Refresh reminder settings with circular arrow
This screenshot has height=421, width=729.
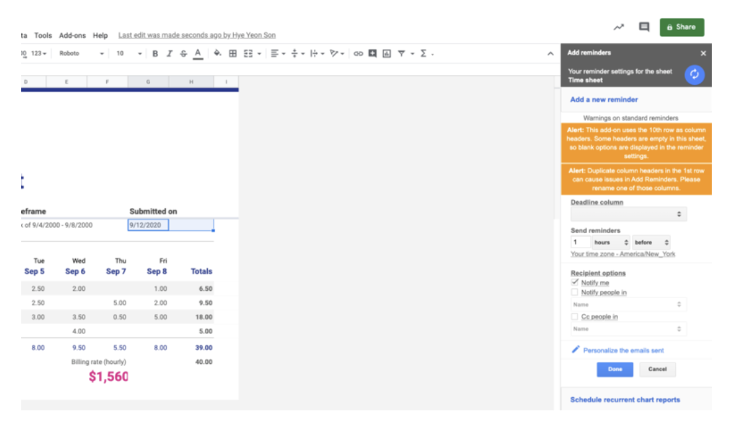(694, 74)
